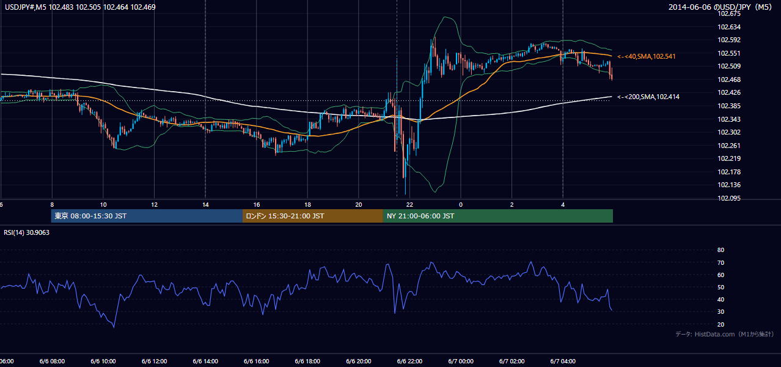Click hour label 20 under price chart
The image size is (781, 367).
click(x=359, y=205)
